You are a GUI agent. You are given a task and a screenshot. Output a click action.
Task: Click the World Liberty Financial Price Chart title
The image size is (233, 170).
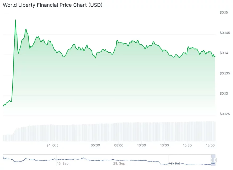[53, 5]
